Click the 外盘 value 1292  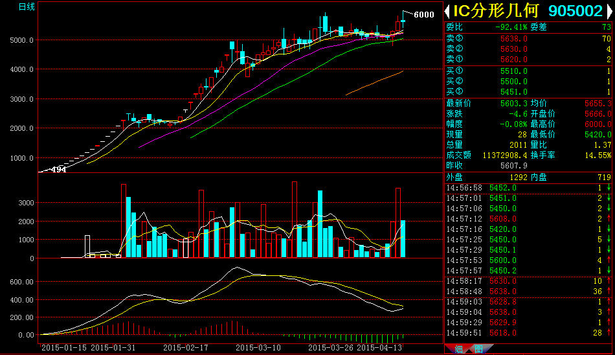click(x=518, y=177)
